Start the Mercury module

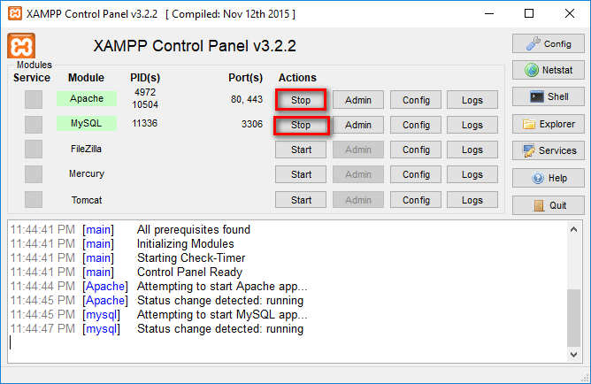pyautogui.click(x=301, y=174)
